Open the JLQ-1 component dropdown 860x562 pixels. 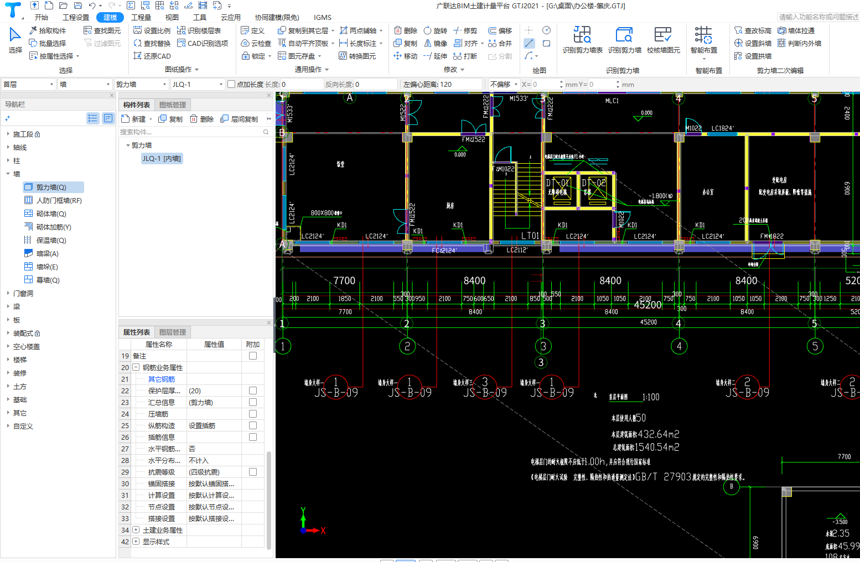(x=197, y=84)
